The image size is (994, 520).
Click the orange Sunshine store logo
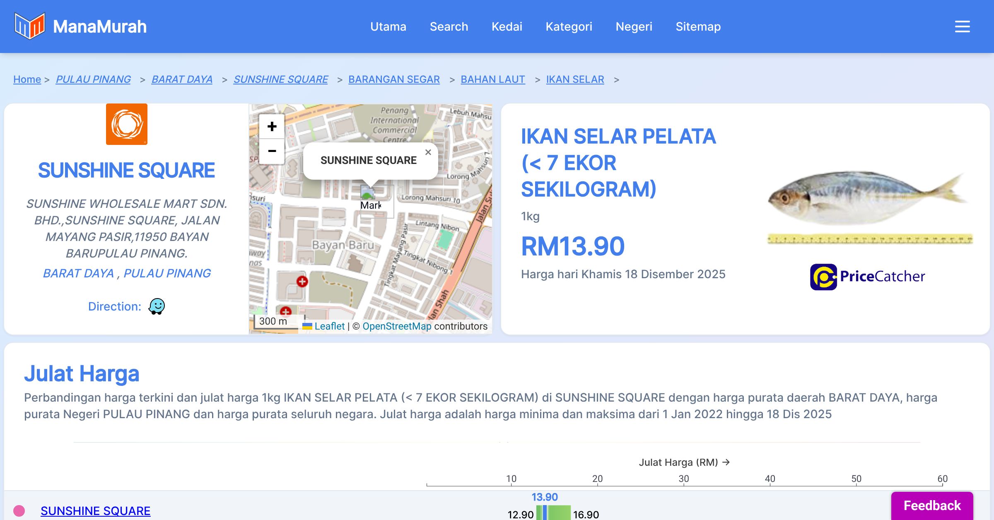126,124
